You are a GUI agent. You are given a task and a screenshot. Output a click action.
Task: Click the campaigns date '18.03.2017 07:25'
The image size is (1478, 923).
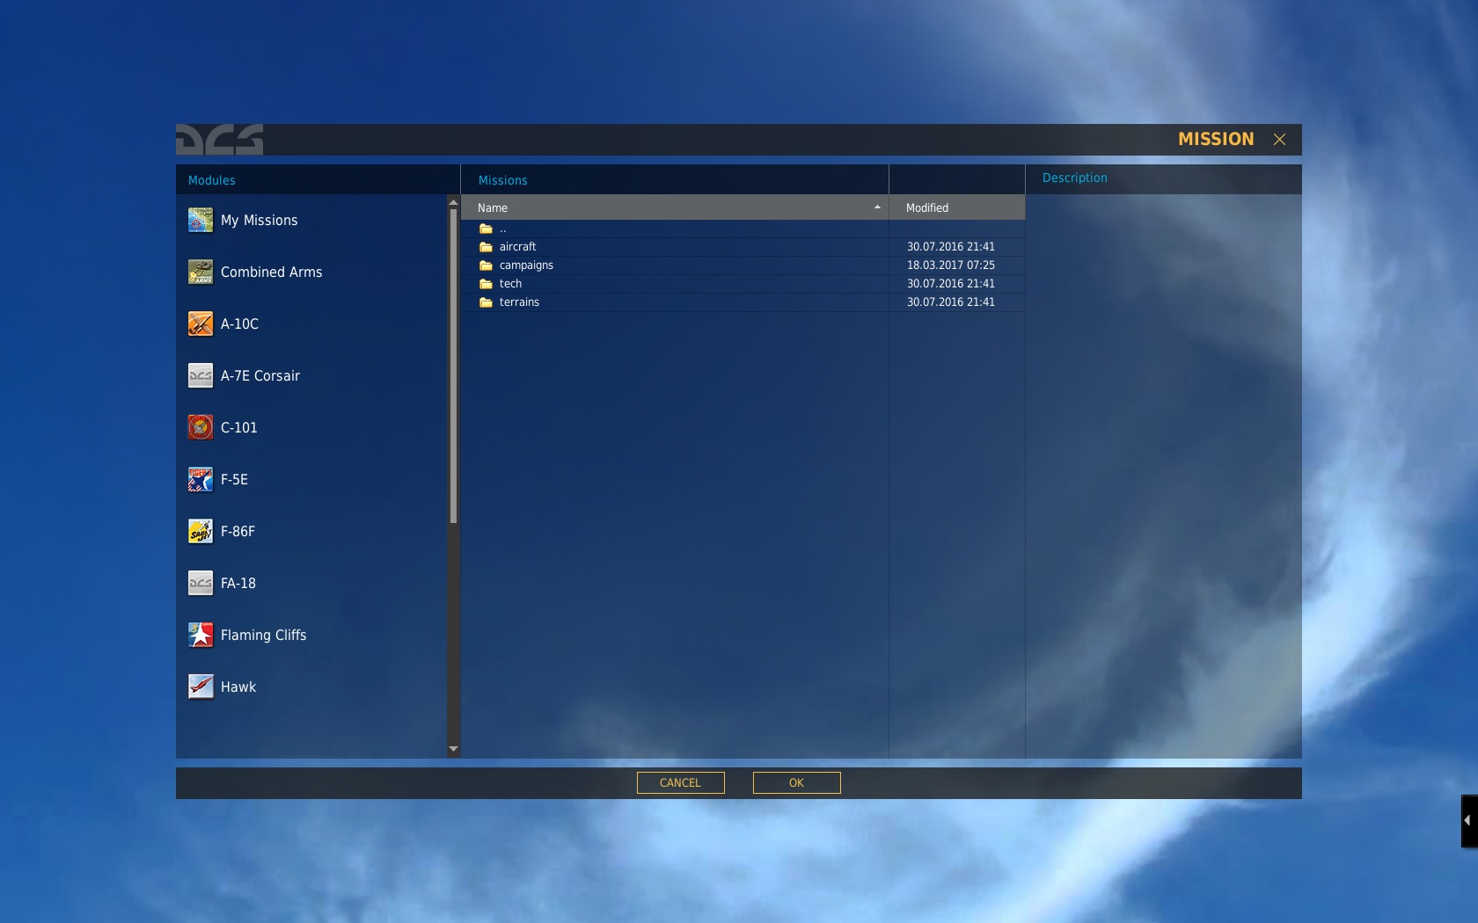click(x=951, y=265)
